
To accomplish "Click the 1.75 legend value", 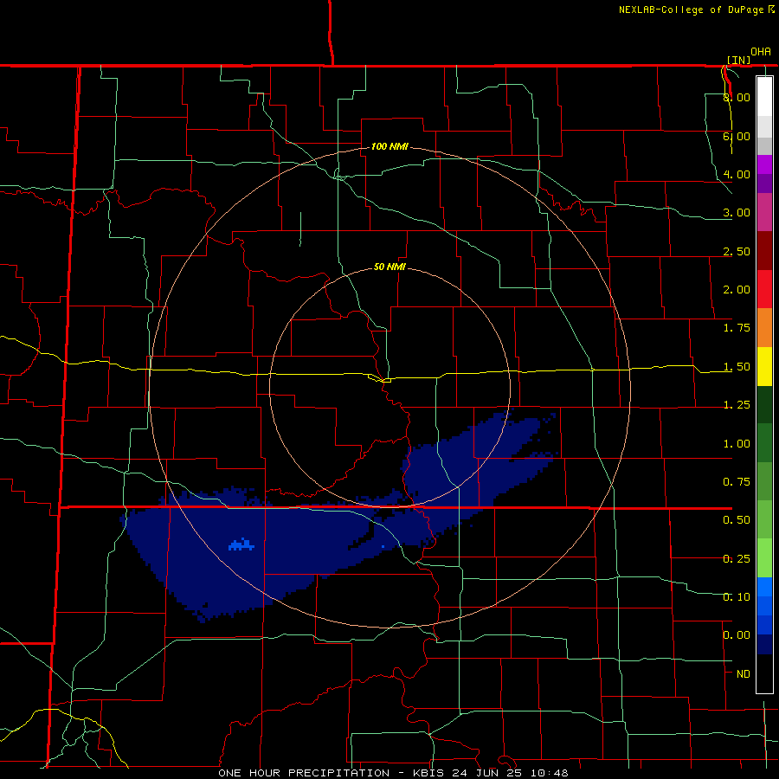I will click(x=737, y=328).
